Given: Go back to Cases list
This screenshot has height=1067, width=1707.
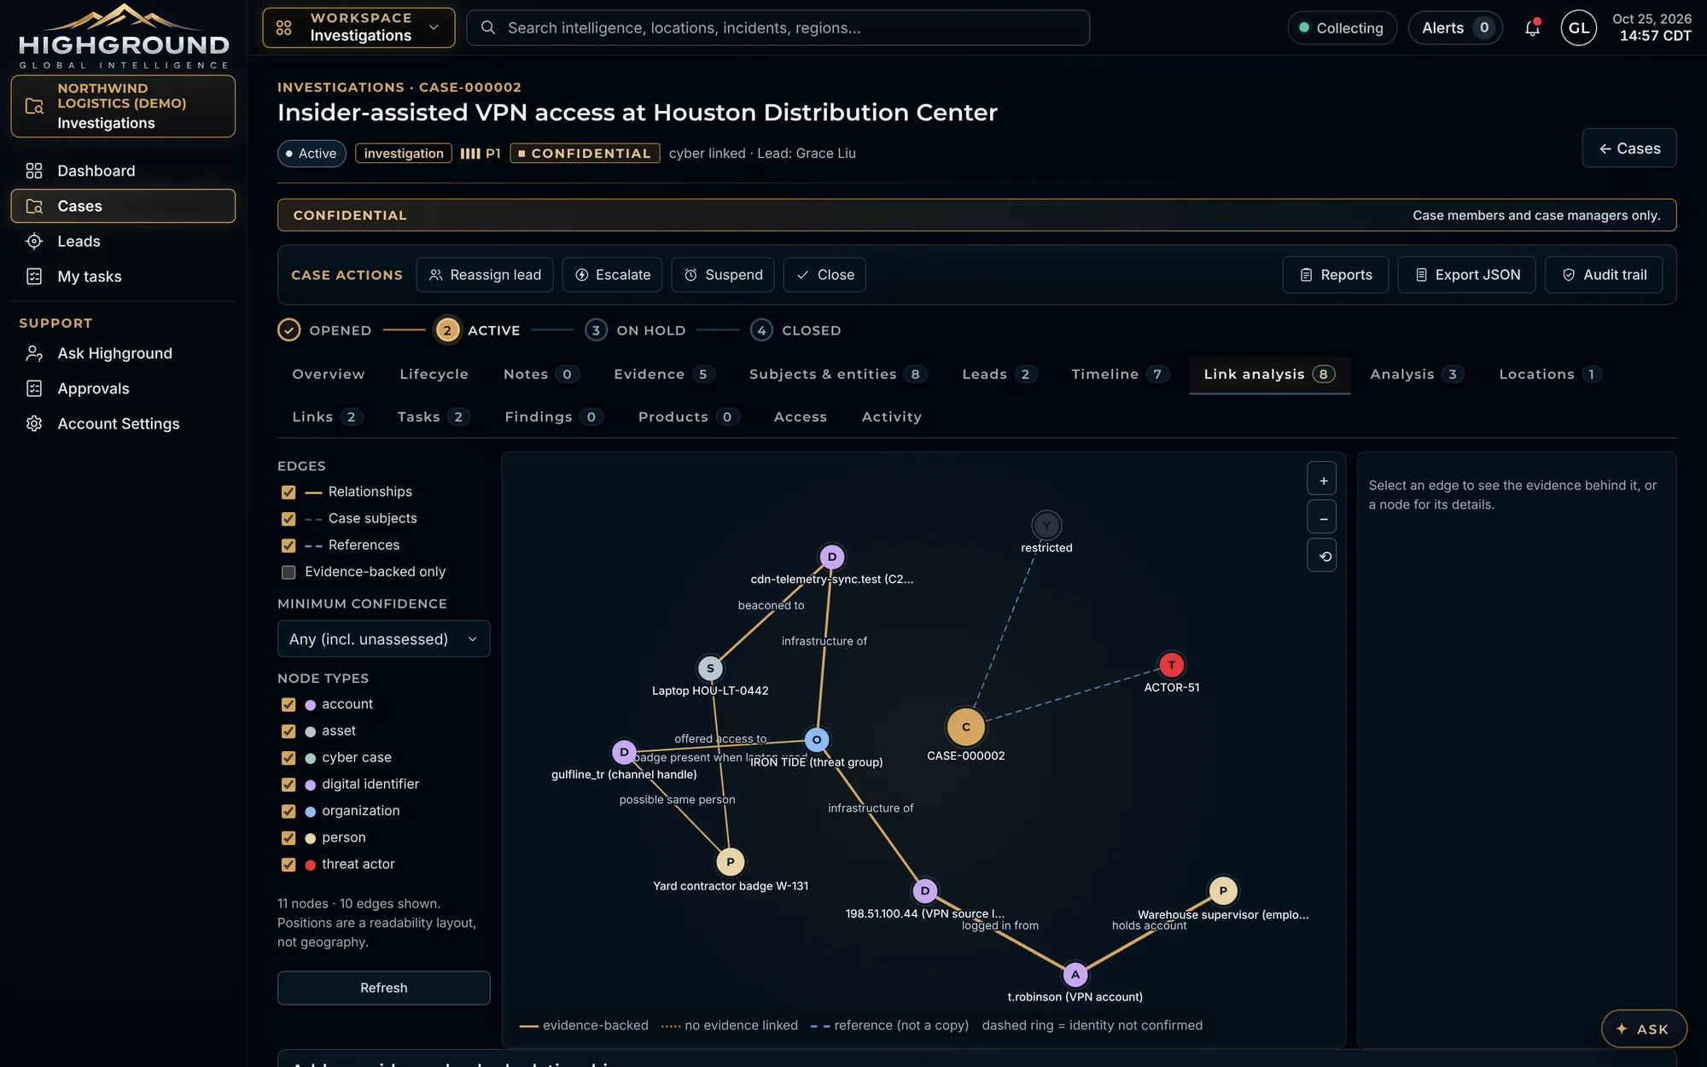Looking at the screenshot, I should [1628, 149].
